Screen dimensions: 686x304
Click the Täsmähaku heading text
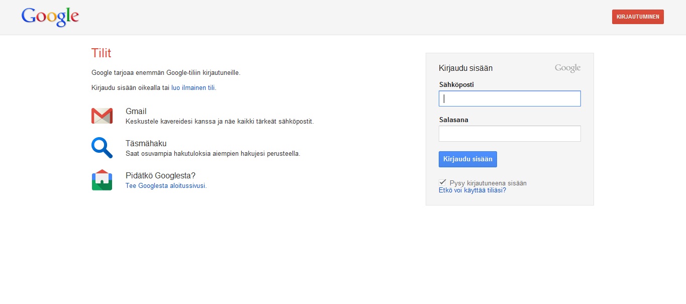[146, 143]
